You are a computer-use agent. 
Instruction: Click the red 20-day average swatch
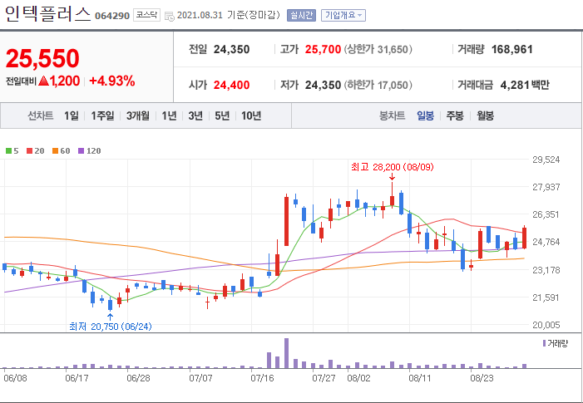tap(29, 150)
